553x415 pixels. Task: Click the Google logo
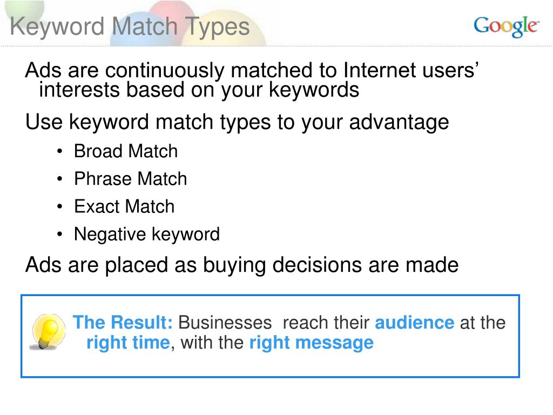coord(506,26)
